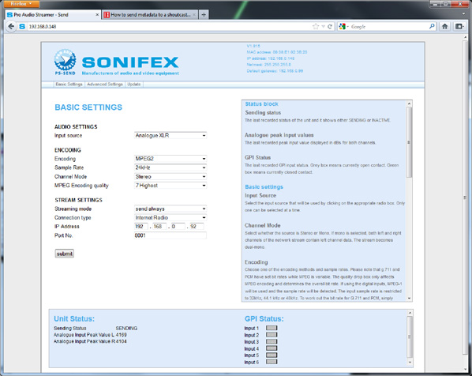Image resolution: width=472 pixels, height=376 pixels.
Task: Open the Streaming mode dropdown
Action: (170, 209)
